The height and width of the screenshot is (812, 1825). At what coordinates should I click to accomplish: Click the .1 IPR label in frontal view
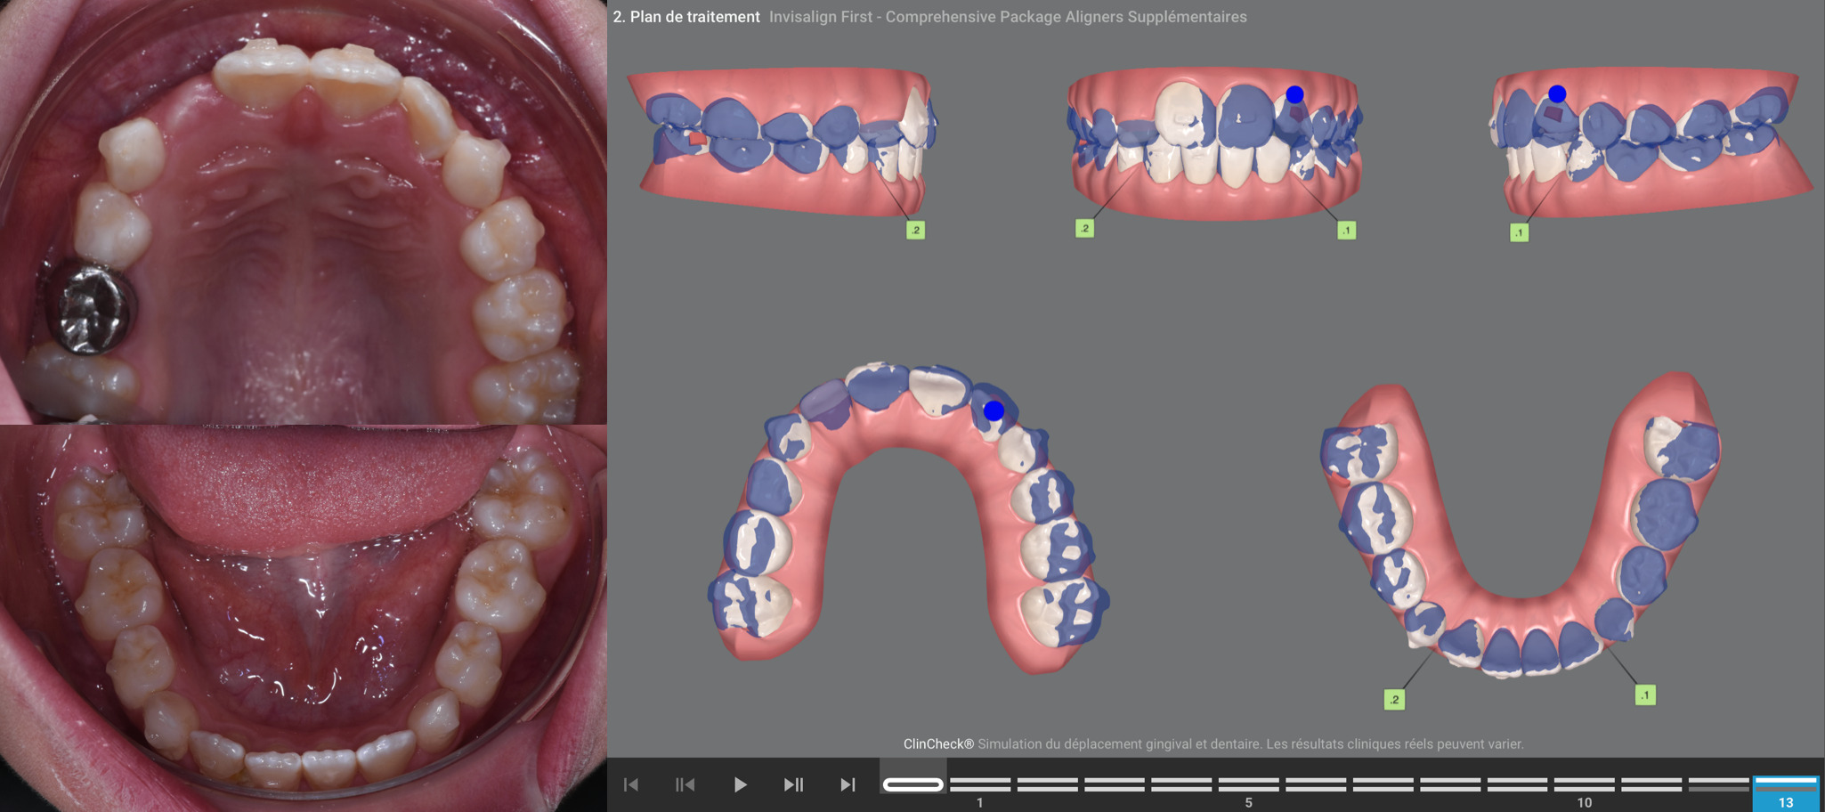[1346, 230]
